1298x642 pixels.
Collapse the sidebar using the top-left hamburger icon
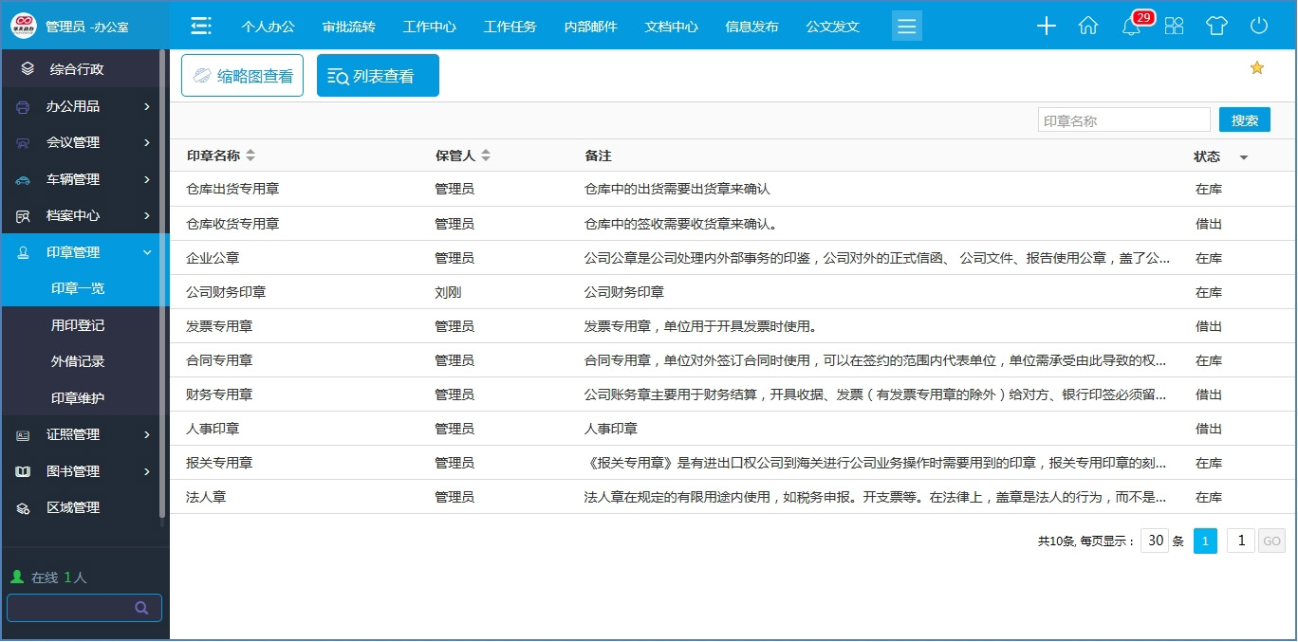click(200, 27)
